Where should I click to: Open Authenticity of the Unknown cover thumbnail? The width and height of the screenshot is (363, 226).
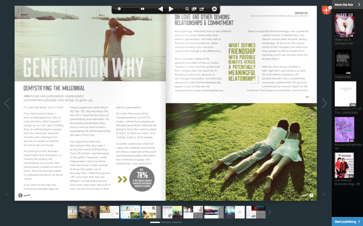(345, 94)
